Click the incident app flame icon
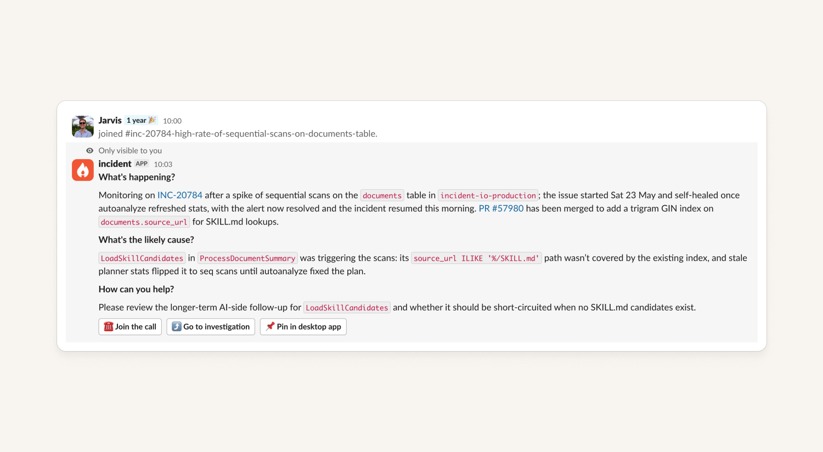 click(83, 170)
